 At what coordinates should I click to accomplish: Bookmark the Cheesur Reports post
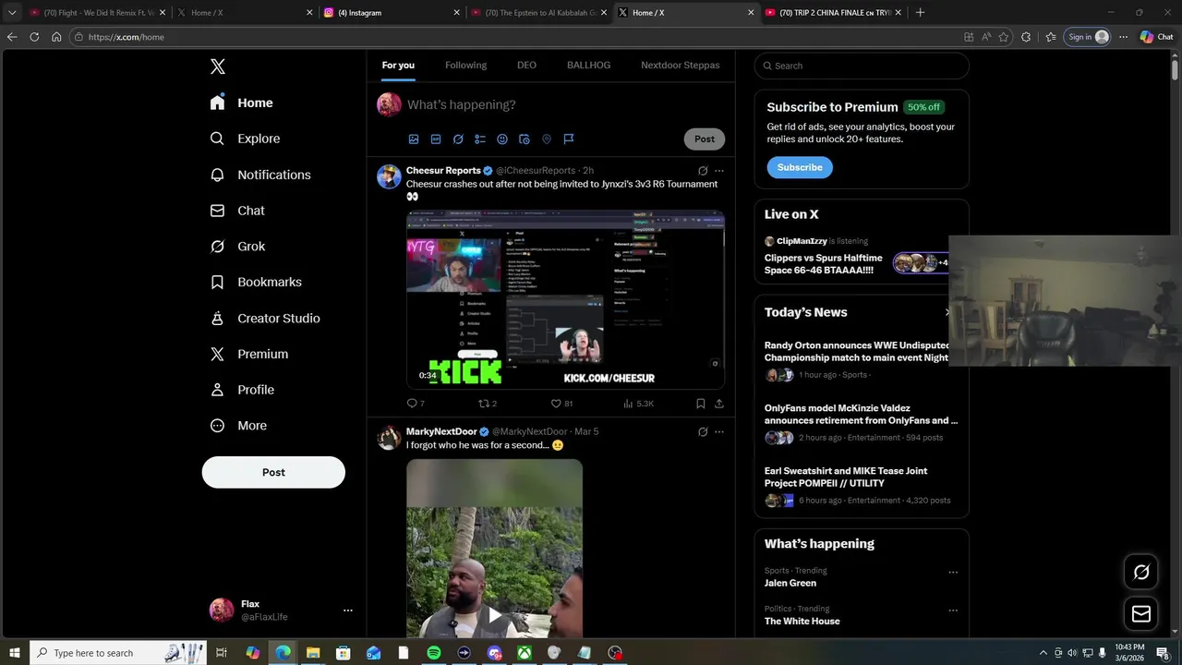tap(701, 404)
